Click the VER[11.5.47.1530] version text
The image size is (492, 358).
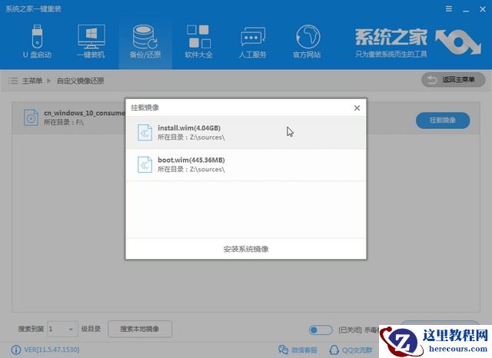click(x=52, y=350)
